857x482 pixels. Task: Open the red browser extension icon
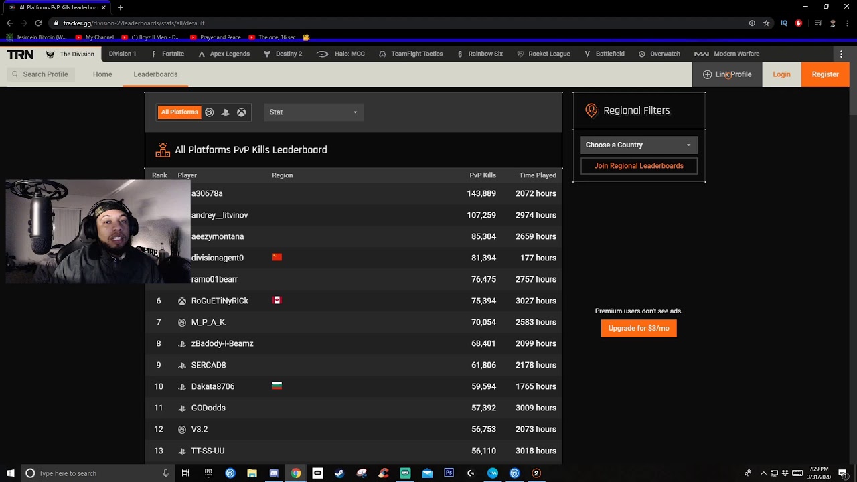pyautogui.click(x=799, y=23)
